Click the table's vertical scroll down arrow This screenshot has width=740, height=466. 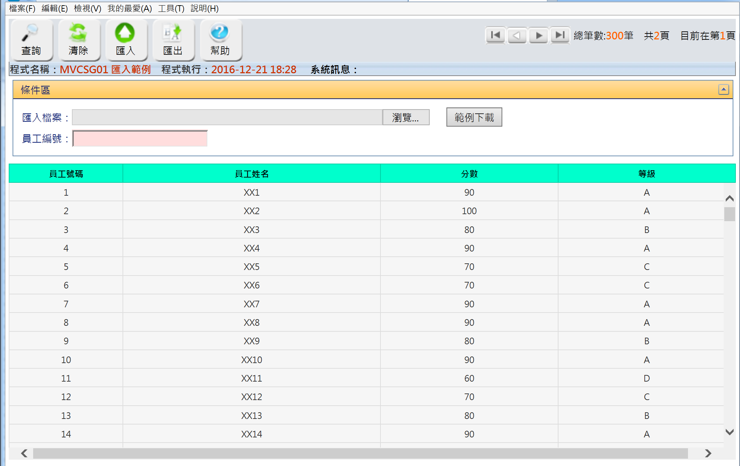click(x=730, y=432)
